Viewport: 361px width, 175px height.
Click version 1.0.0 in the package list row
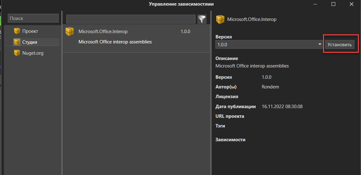pyautogui.click(x=186, y=32)
